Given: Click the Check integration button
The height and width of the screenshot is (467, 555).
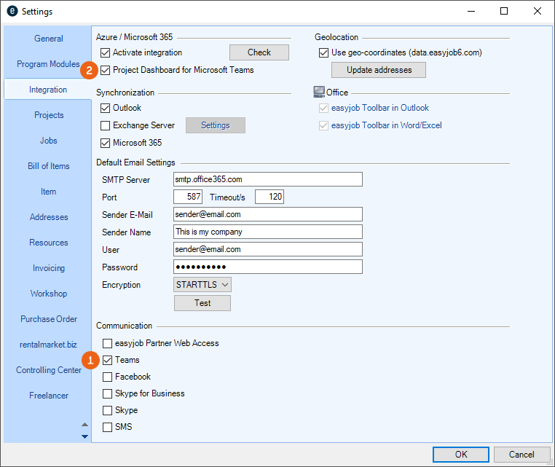Looking at the screenshot, I should (x=259, y=52).
